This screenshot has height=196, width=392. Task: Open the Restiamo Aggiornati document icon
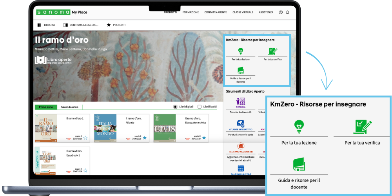coord(241,146)
